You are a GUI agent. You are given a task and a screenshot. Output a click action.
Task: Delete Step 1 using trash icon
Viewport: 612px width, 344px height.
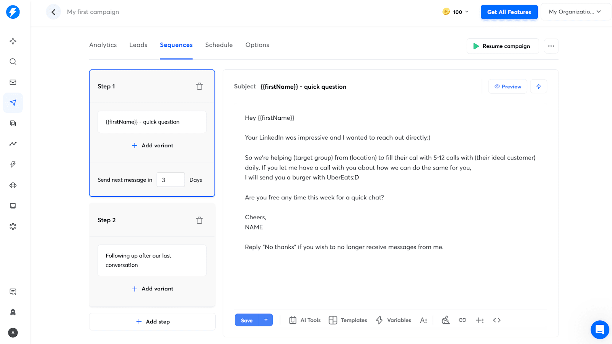(199, 86)
